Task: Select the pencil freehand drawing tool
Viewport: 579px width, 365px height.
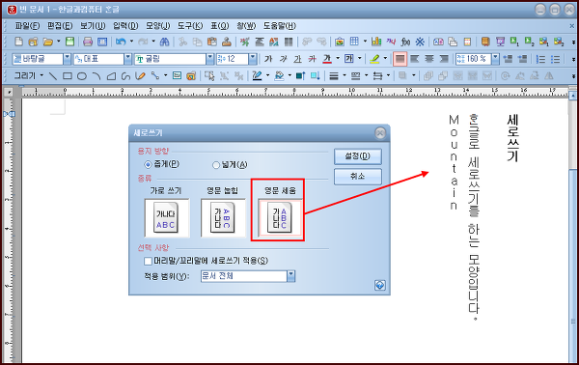Action: point(140,76)
